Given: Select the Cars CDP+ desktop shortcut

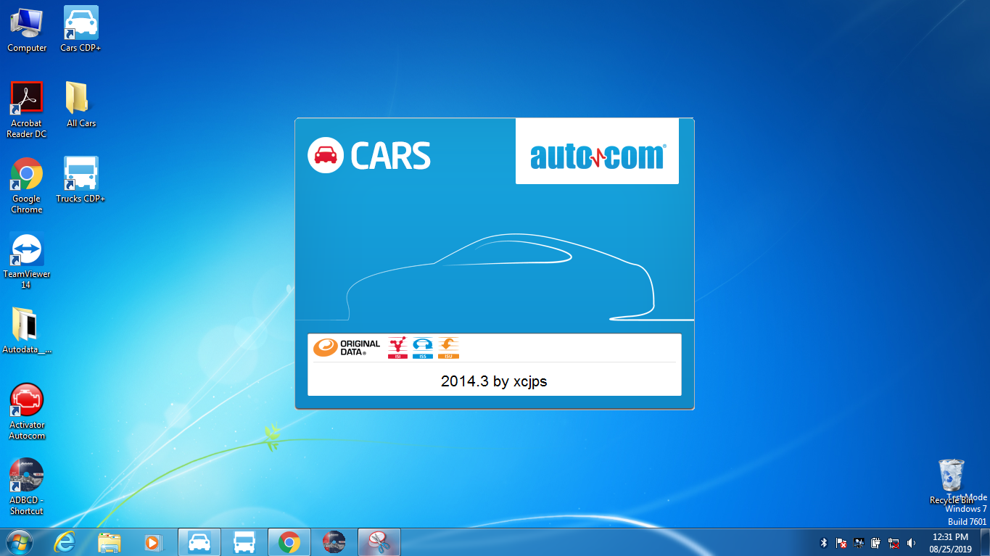Looking at the screenshot, I should [x=81, y=30].
